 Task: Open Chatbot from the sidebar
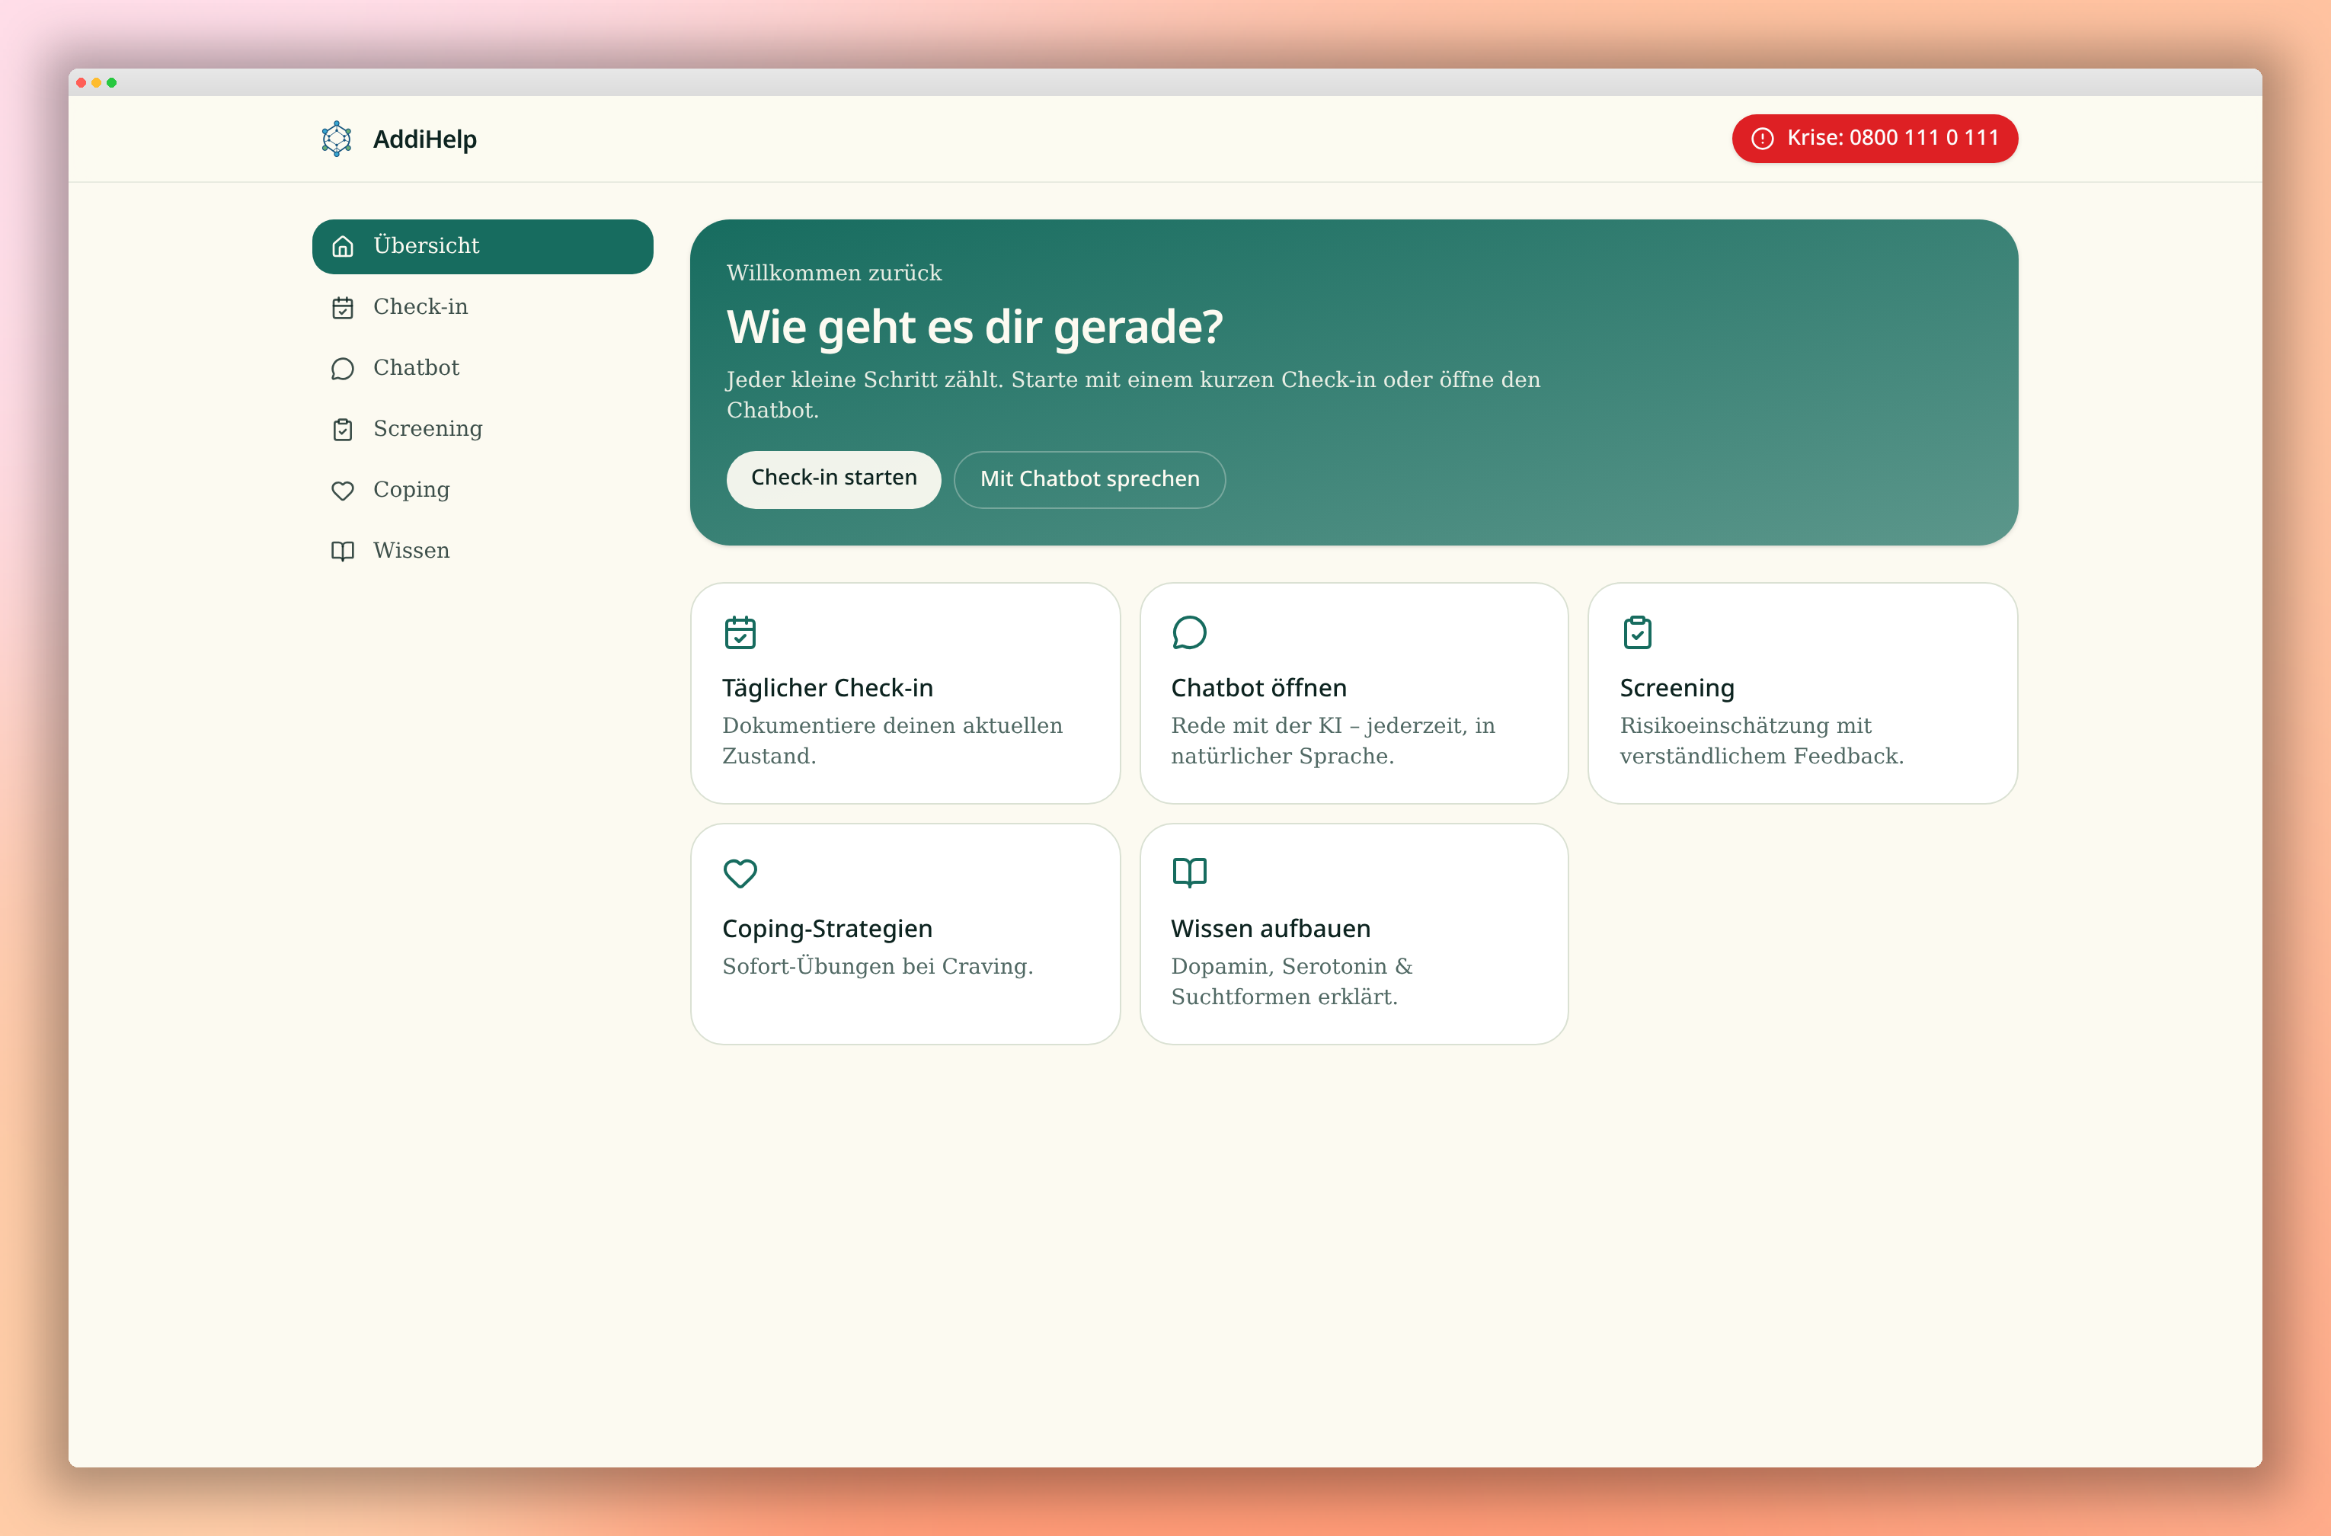(x=482, y=368)
